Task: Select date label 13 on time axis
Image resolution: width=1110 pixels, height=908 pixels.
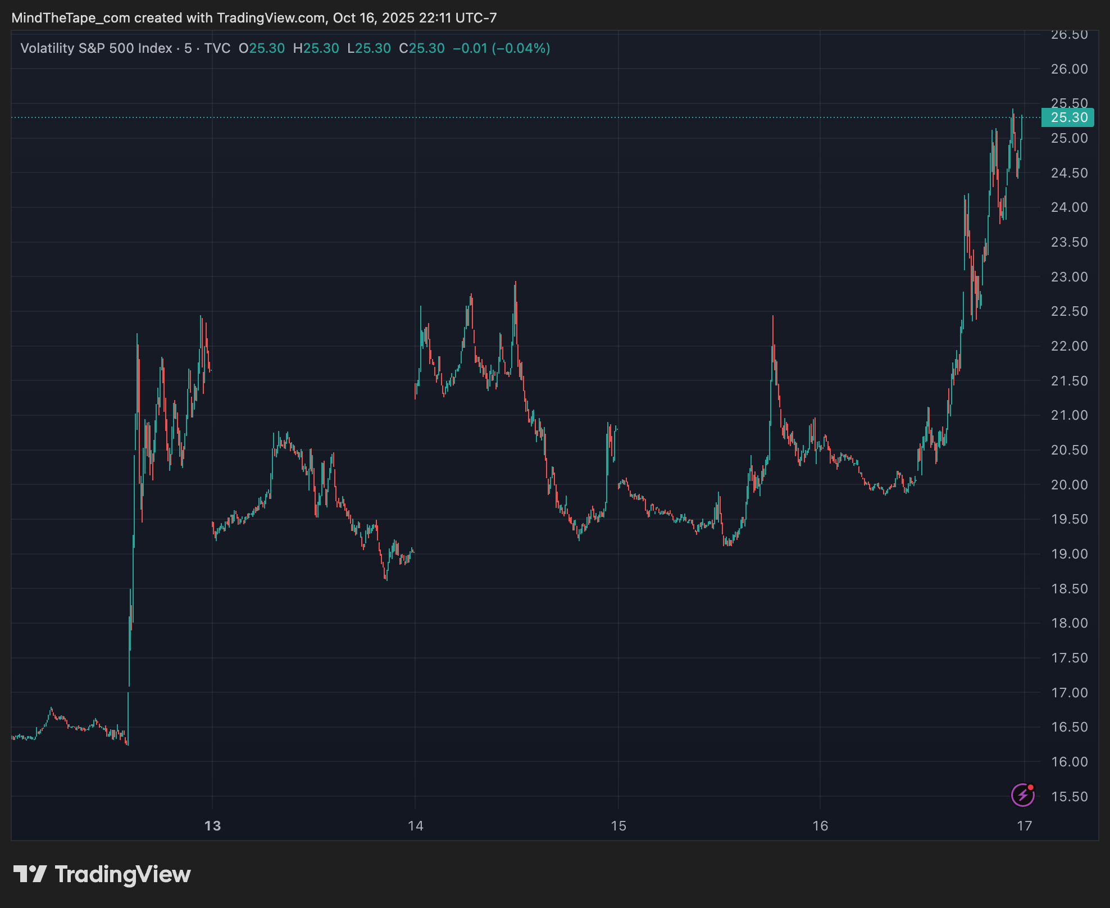Action: tap(212, 826)
